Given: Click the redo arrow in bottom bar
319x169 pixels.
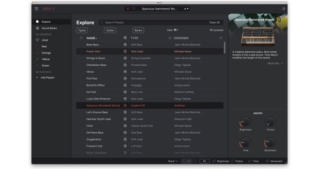Looking at the screenshot, I should pyautogui.click(x=194, y=161).
